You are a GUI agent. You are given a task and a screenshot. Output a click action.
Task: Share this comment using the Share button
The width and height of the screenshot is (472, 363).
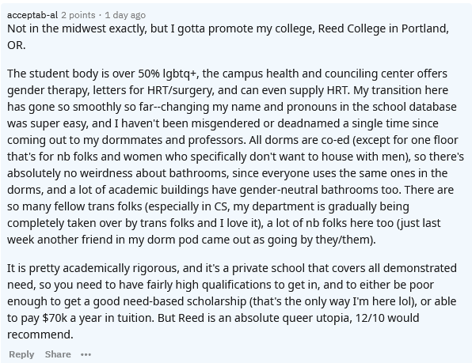click(58, 354)
